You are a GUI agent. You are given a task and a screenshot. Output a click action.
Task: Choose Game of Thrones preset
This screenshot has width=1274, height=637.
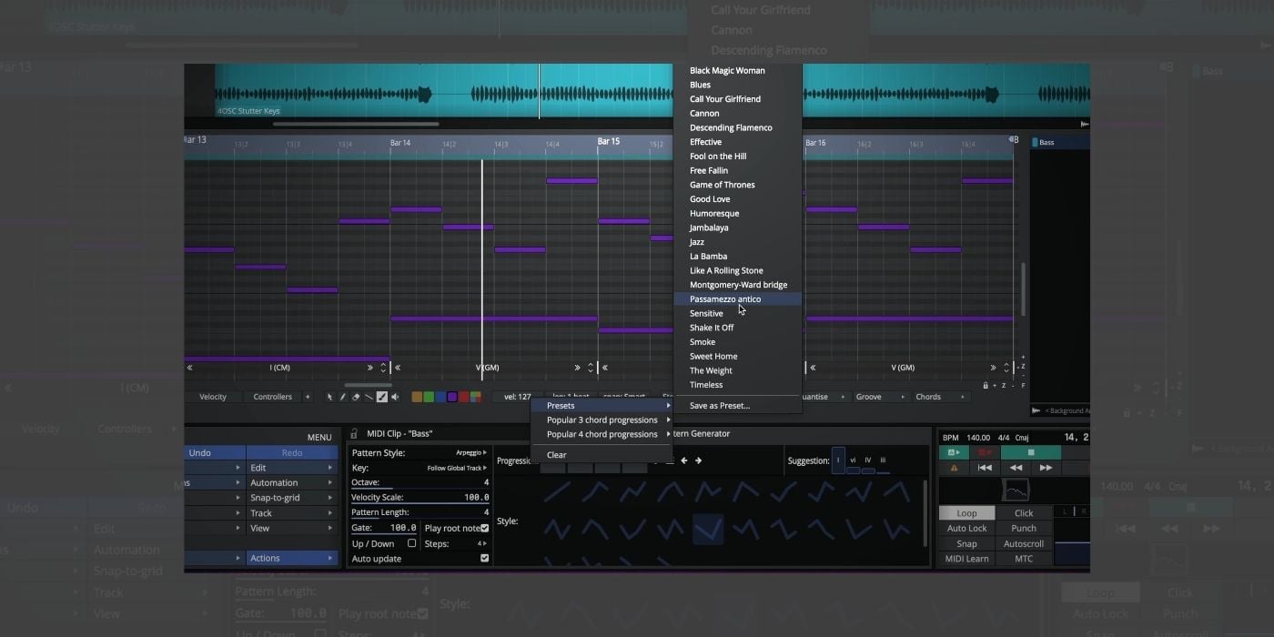738,185
